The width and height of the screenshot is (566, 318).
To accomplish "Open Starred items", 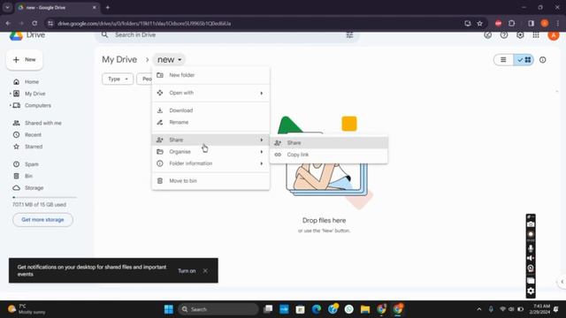I will tap(34, 147).
